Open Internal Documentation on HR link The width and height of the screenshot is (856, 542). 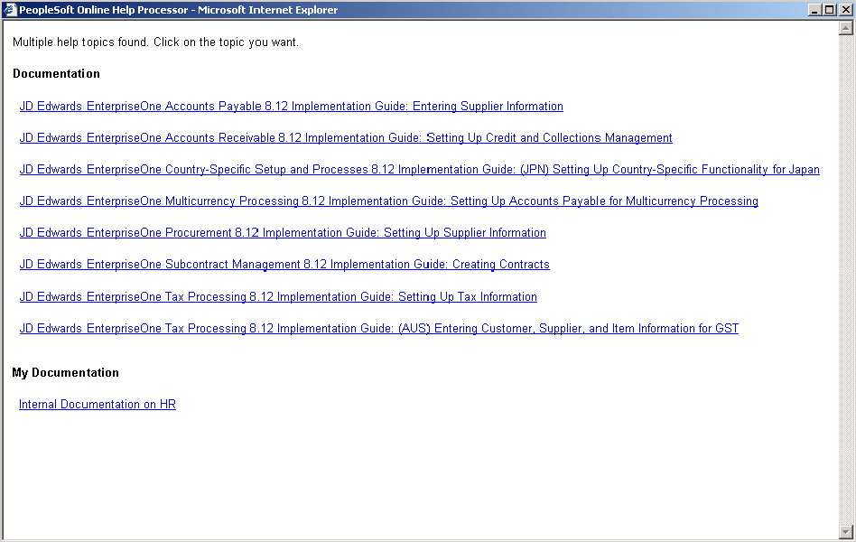coord(98,405)
